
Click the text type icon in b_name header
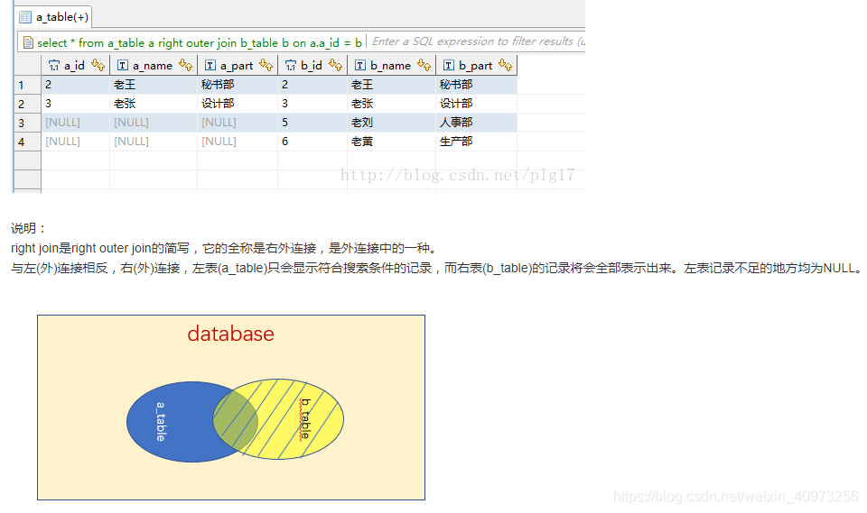(360, 65)
